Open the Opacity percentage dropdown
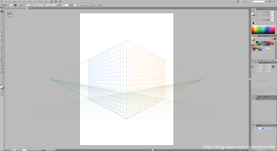This screenshot has width=277, height=151. [x=69, y=5]
